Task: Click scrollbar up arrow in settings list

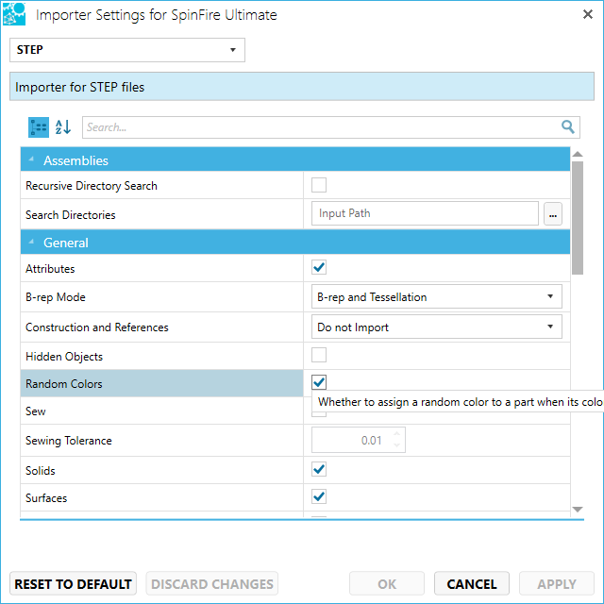Action: pyautogui.click(x=577, y=154)
